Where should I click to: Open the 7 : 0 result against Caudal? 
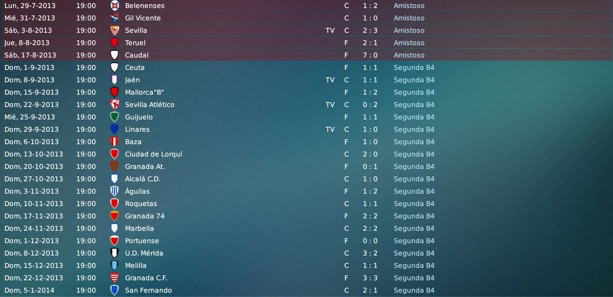370,55
